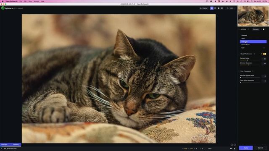Screen dimensions: 269x151
Task: Click the Clear label in bottom bar
Action: point(210,148)
